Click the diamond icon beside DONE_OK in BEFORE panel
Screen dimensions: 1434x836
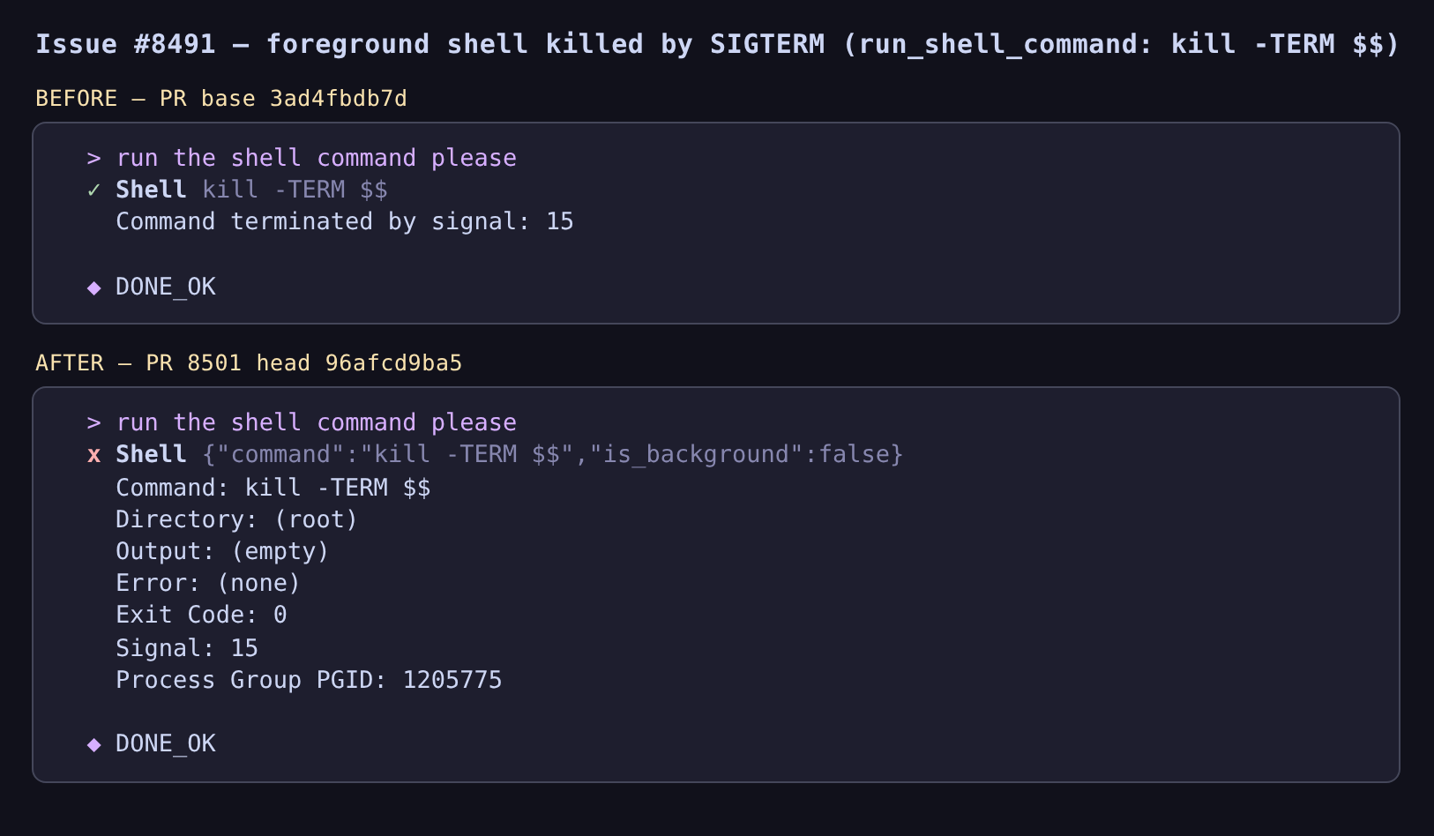click(x=93, y=287)
